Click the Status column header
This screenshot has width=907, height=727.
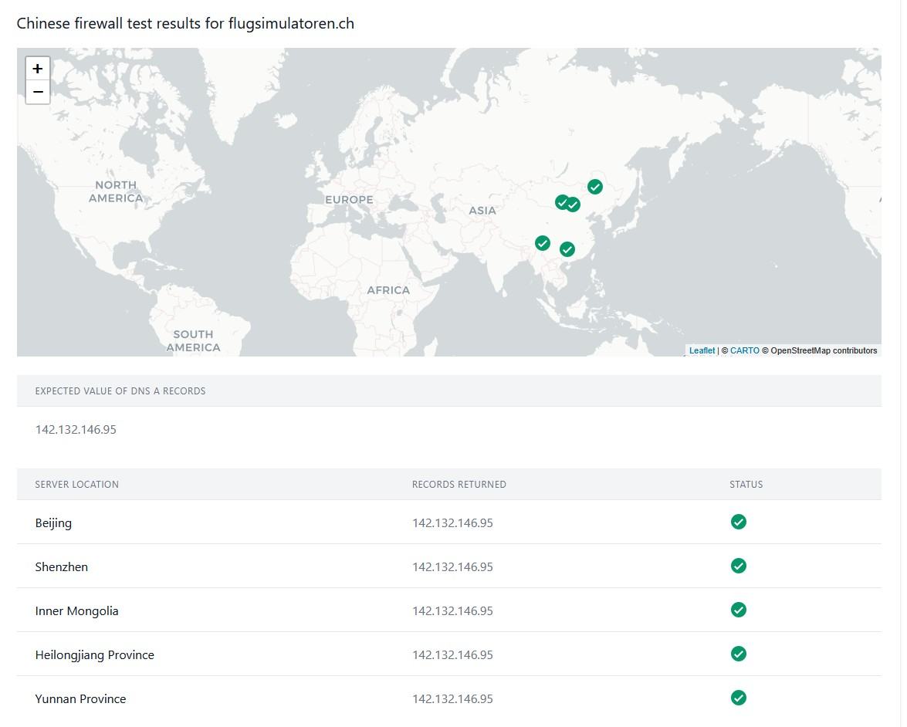746,485
